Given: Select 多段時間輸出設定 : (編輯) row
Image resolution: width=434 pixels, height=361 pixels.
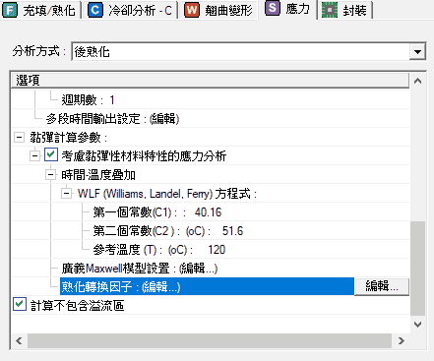Looking at the screenshot, I should coord(112,119).
